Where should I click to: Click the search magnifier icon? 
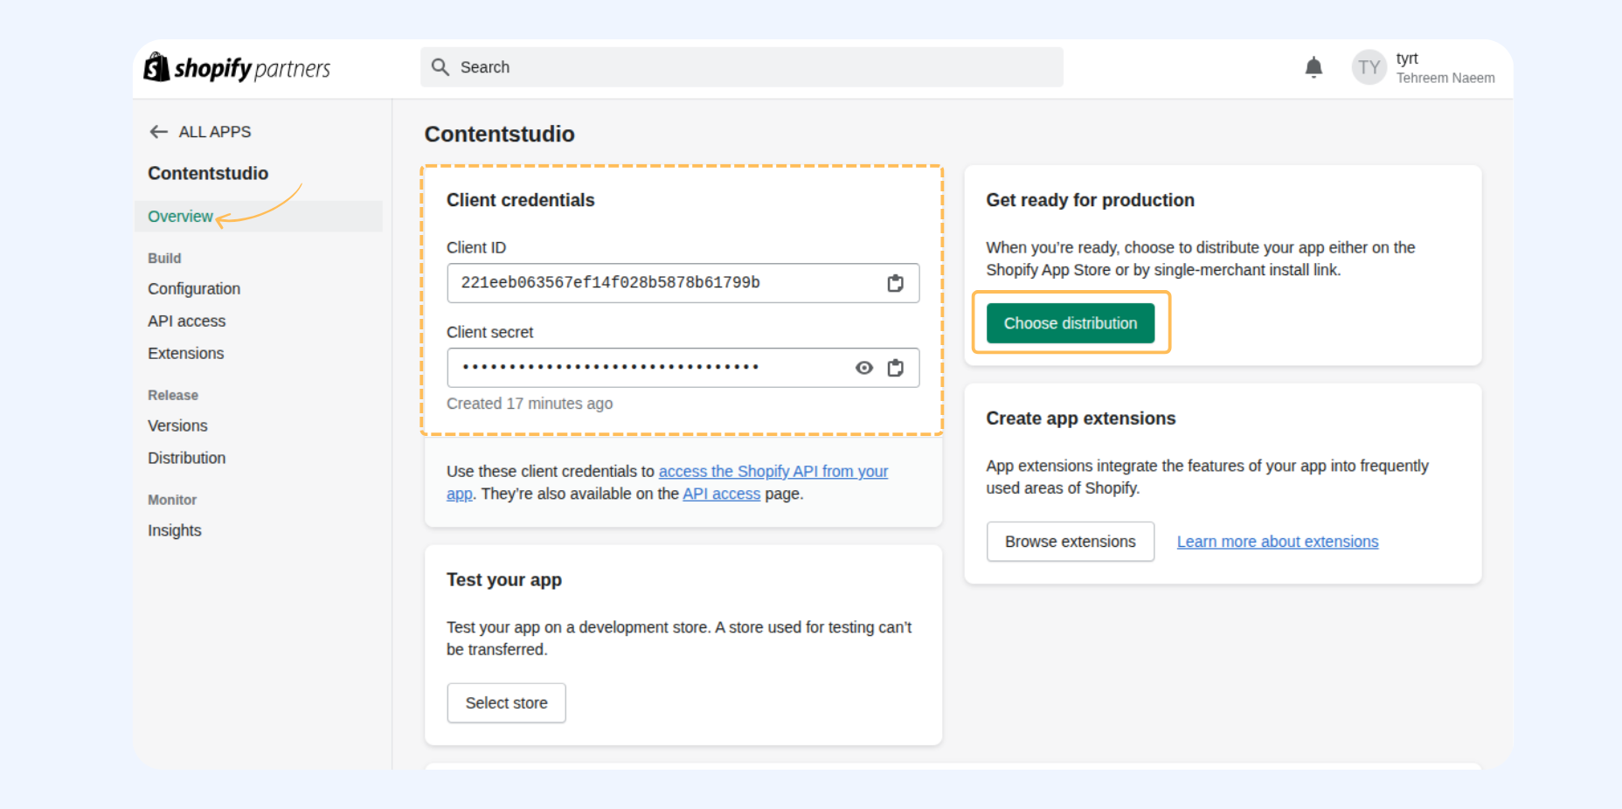pos(440,67)
